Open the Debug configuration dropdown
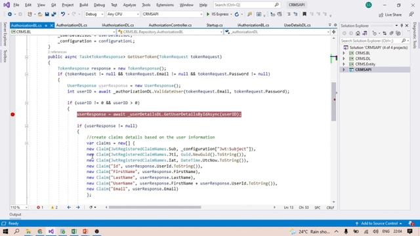The width and height of the screenshot is (420, 236). pyautogui.click(x=94, y=14)
